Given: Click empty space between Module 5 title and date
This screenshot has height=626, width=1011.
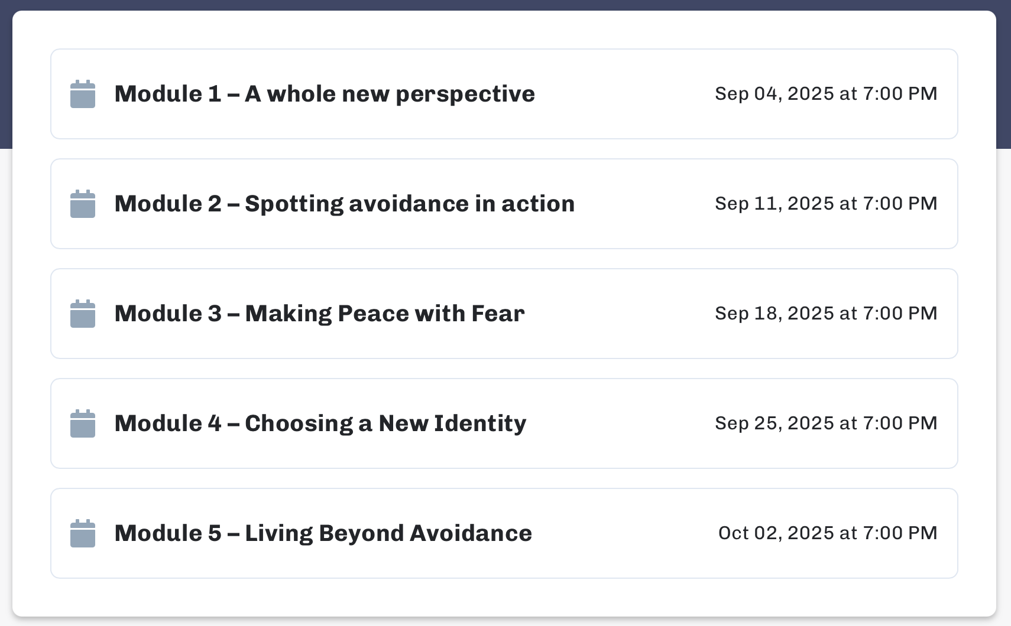Looking at the screenshot, I should (x=625, y=533).
